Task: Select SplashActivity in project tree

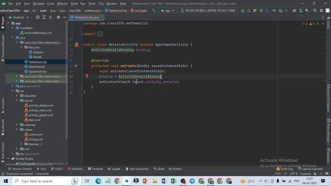Action: 36,71
